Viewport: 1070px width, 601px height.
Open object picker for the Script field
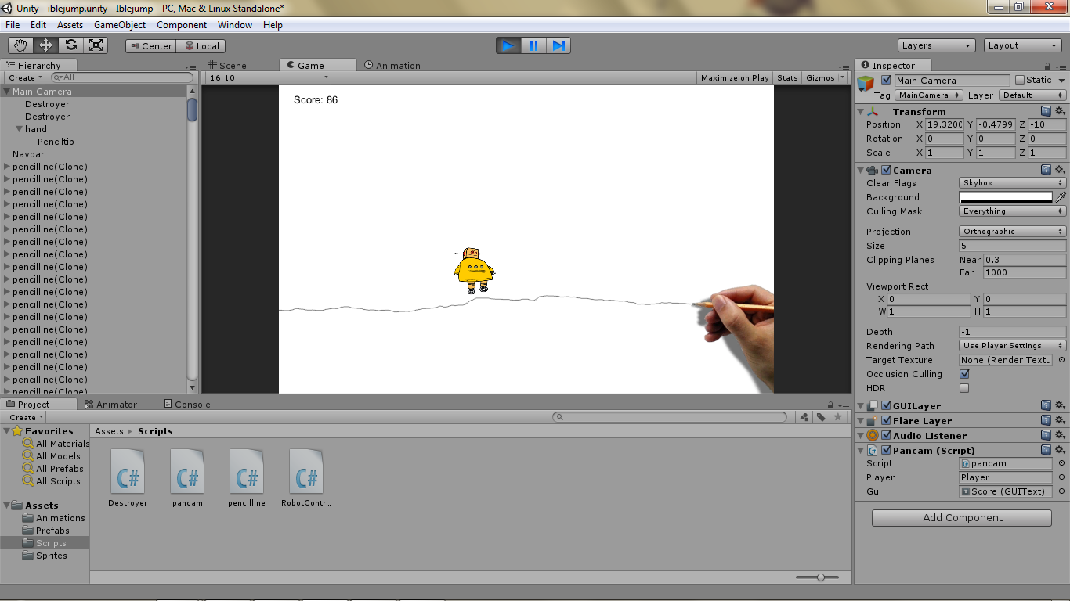pos(1061,463)
